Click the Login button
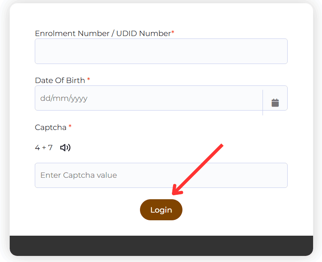 point(161,210)
